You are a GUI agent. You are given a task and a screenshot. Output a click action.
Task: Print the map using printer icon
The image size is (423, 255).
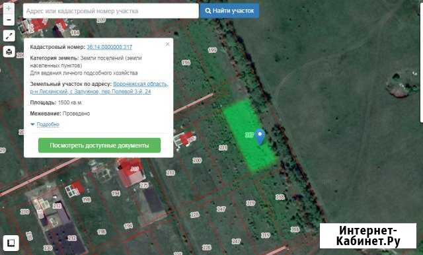(9, 52)
